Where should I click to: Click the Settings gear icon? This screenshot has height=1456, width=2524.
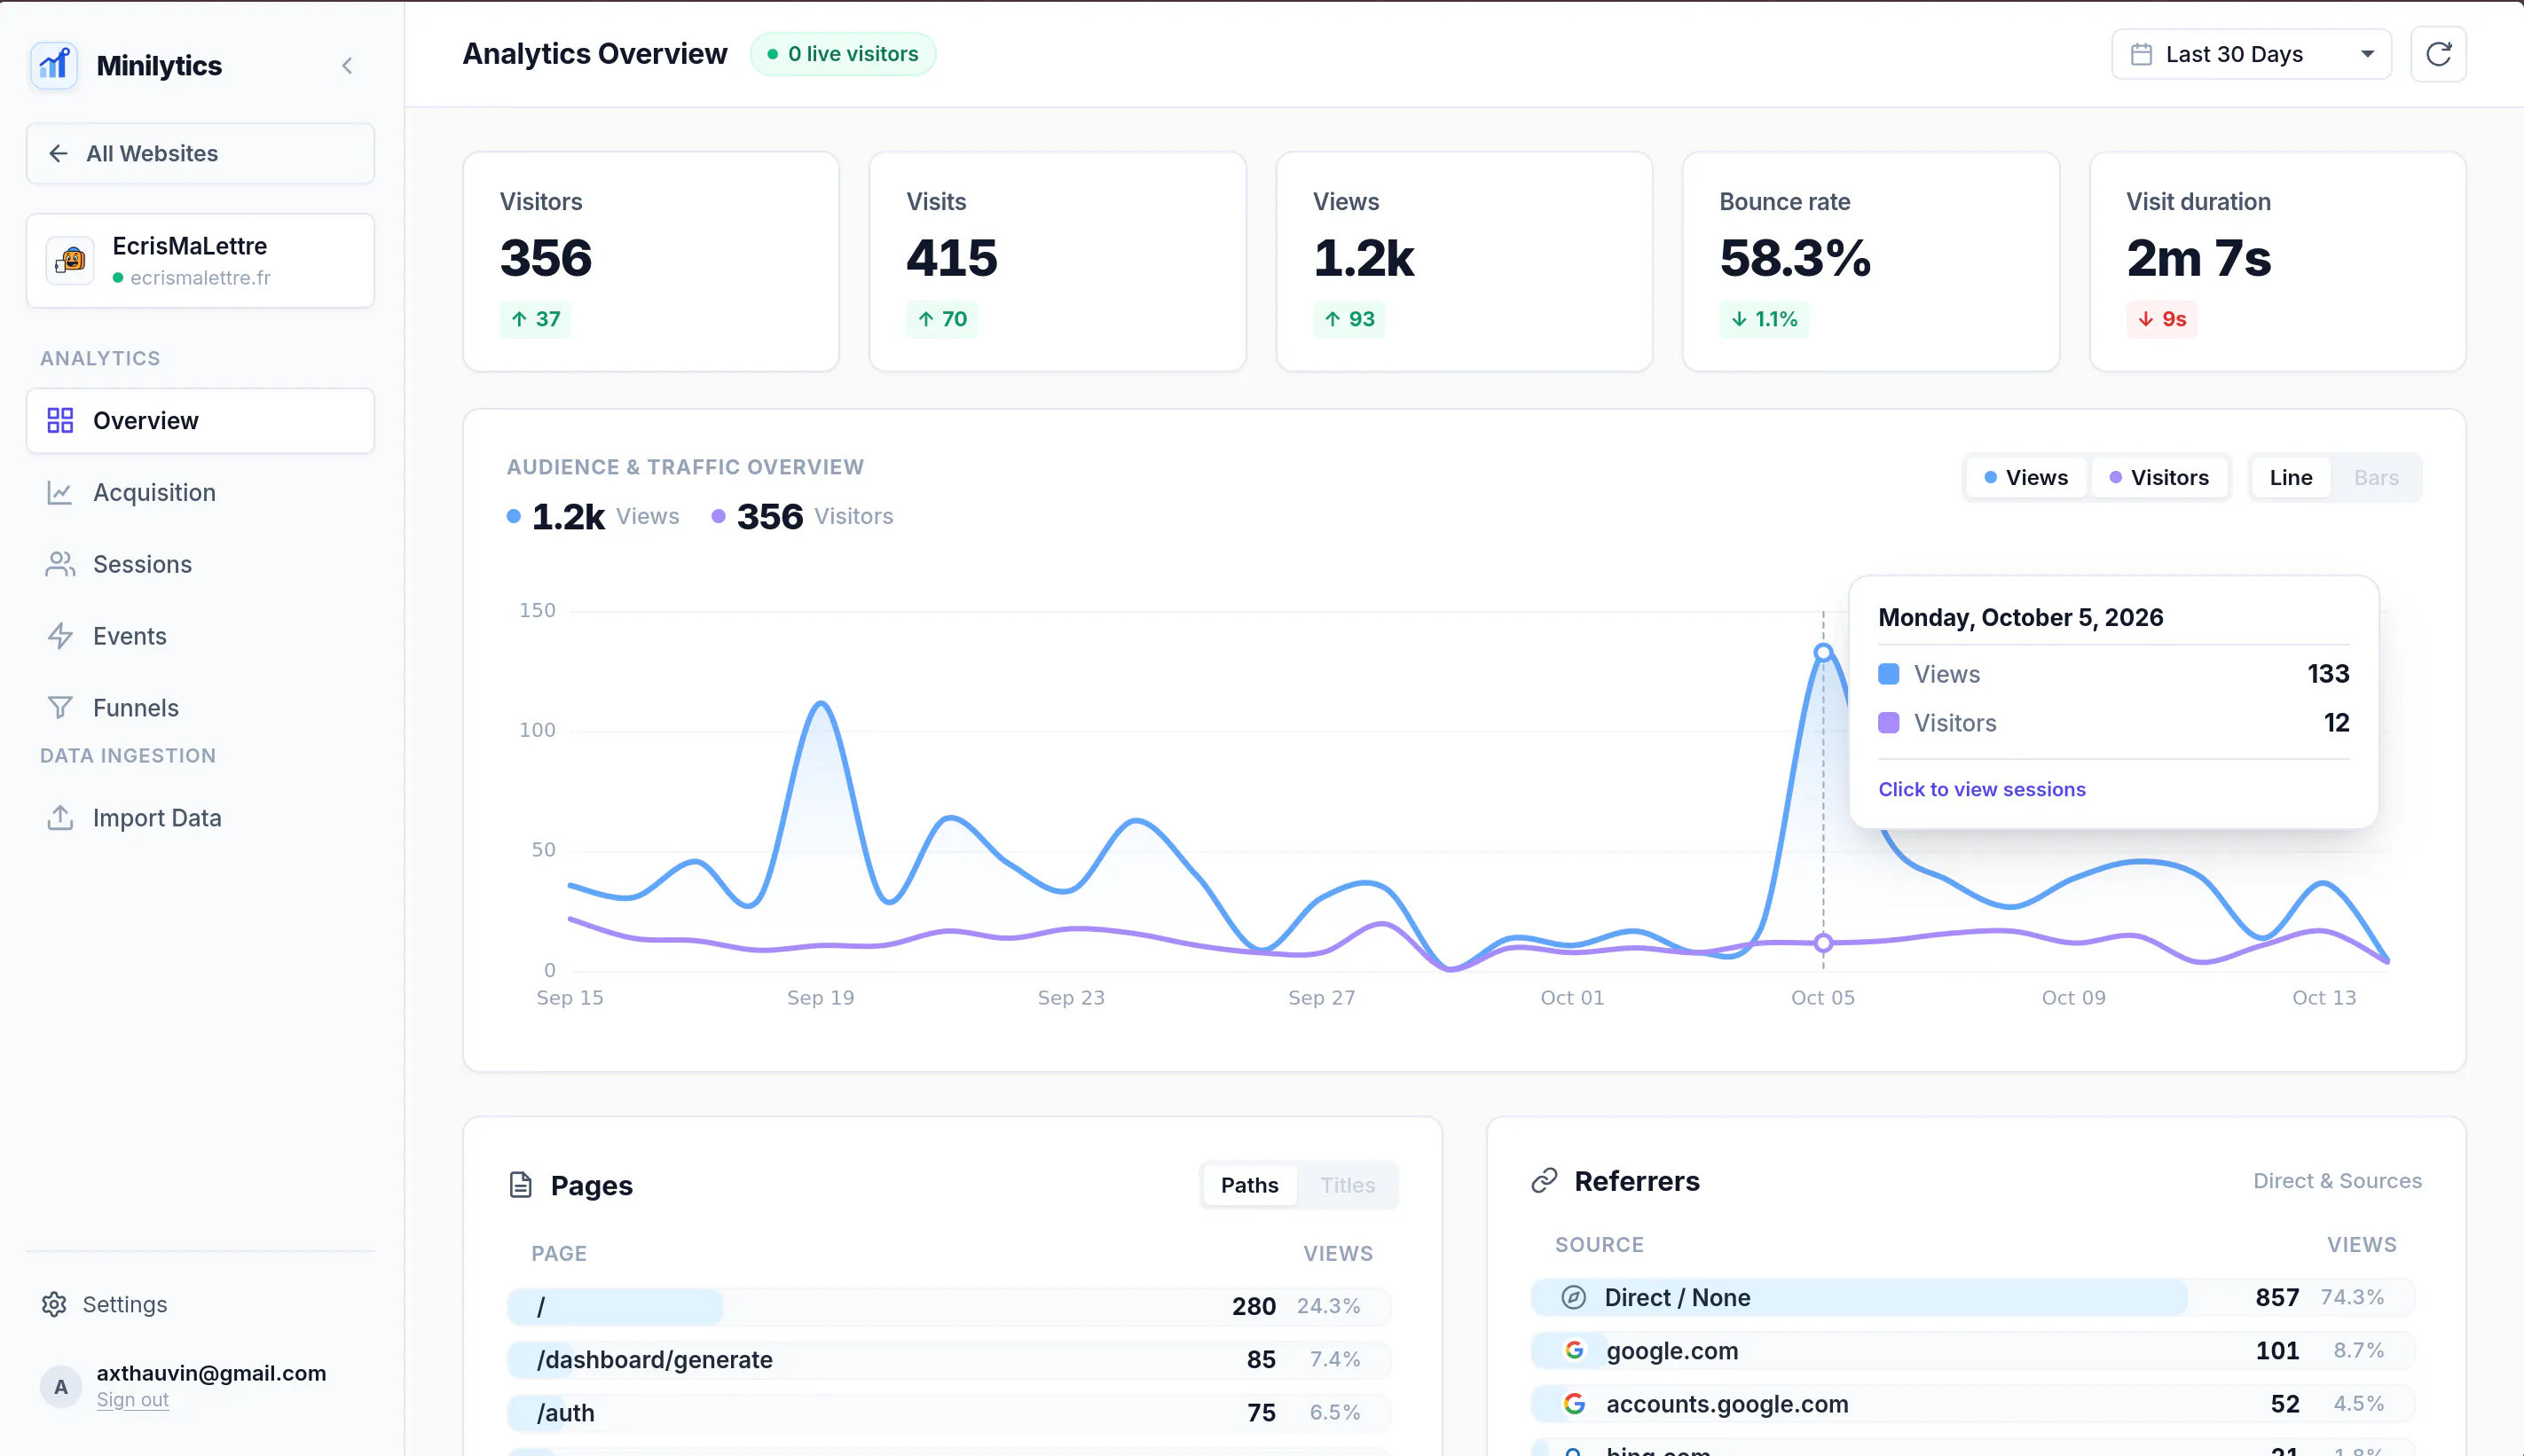[54, 1304]
